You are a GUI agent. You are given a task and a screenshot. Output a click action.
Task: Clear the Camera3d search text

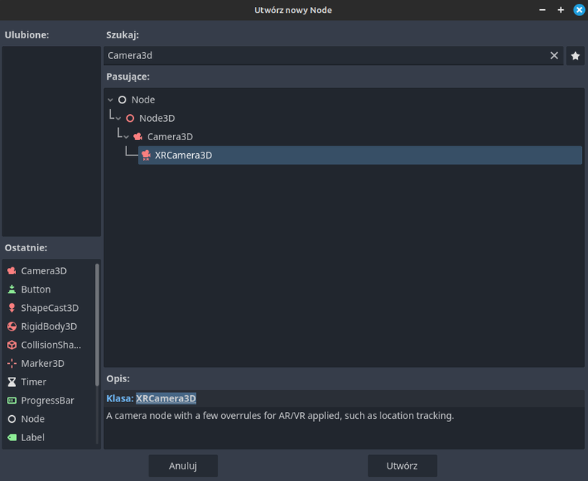point(554,55)
